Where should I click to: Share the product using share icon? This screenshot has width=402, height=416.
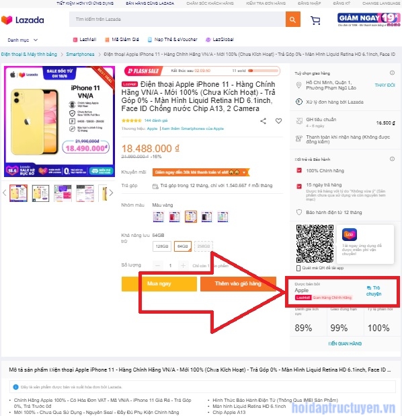click(x=263, y=121)
